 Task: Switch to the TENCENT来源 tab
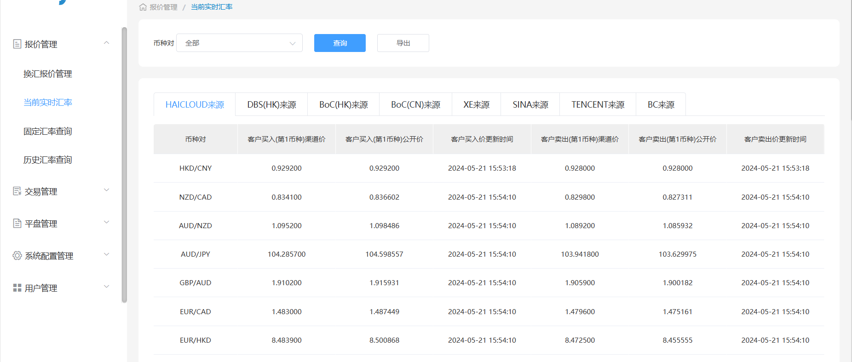point(598,104)
